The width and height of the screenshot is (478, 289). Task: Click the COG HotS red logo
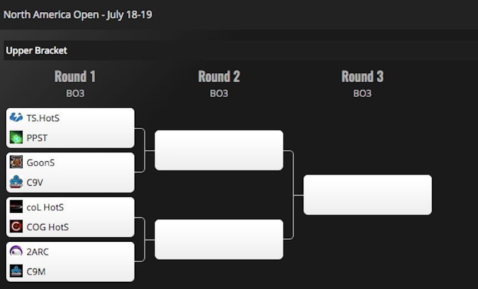(16, 226)
